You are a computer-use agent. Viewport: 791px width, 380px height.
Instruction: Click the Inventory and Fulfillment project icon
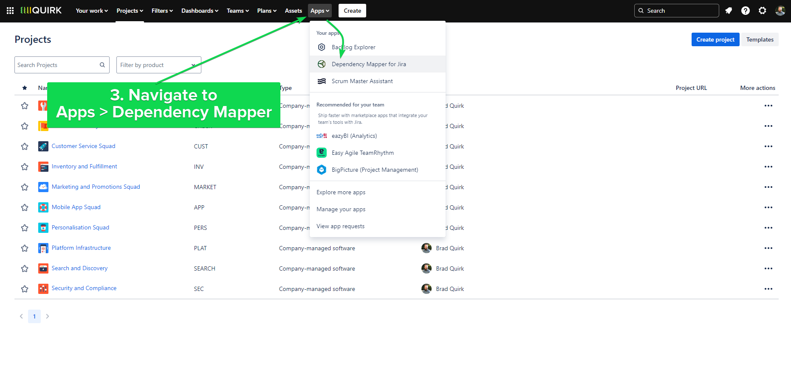43,167
